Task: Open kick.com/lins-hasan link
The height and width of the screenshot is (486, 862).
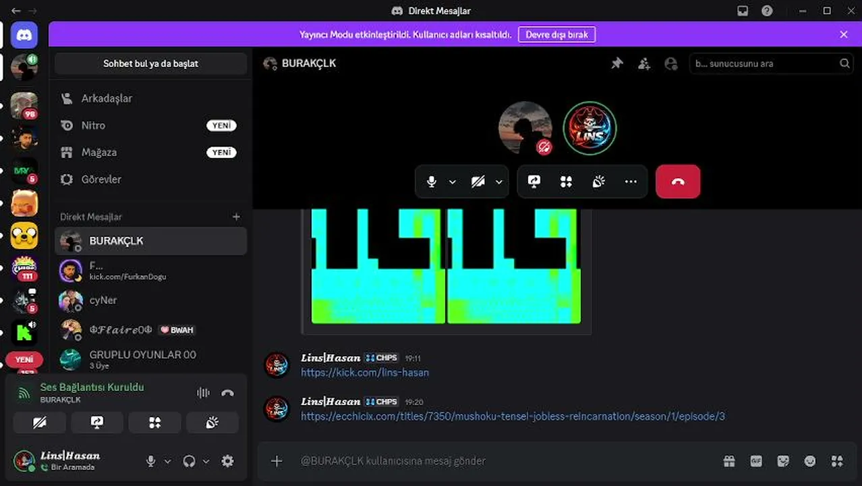Action: 365,373
